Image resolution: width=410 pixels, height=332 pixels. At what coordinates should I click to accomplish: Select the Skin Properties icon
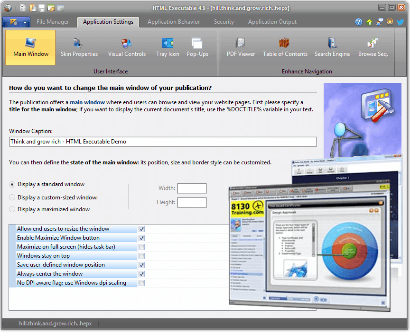click(x=79, y=47)
